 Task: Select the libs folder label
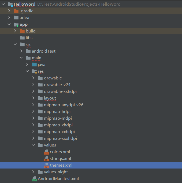[x=29, y=38]
